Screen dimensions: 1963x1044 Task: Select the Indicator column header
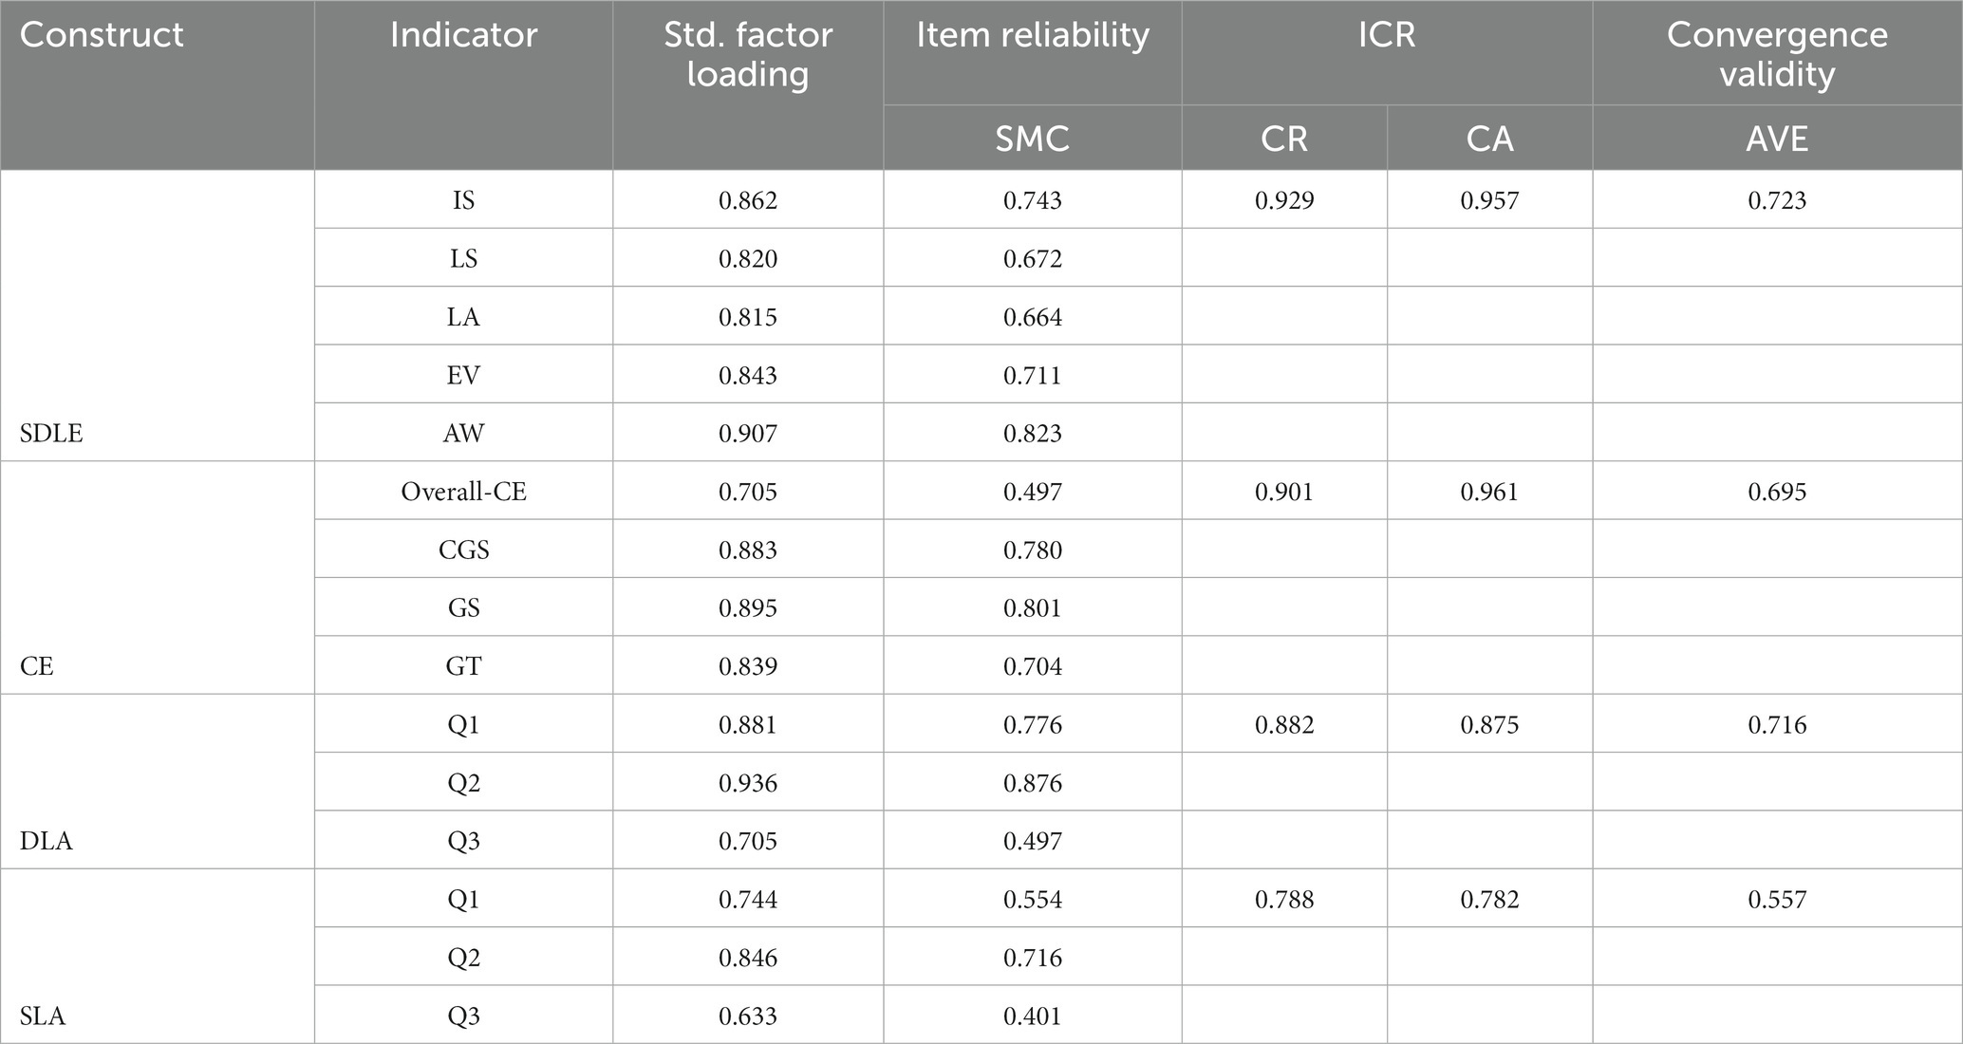pos(463,35)
